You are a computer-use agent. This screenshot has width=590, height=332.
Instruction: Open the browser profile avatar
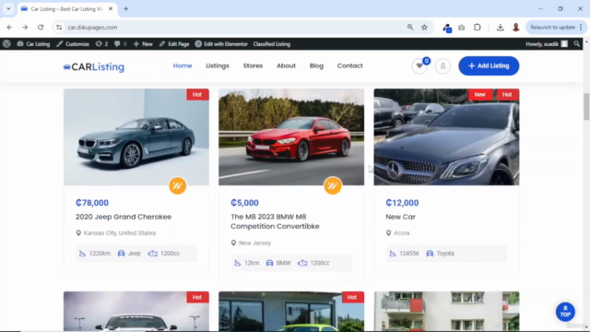point(516,27)
